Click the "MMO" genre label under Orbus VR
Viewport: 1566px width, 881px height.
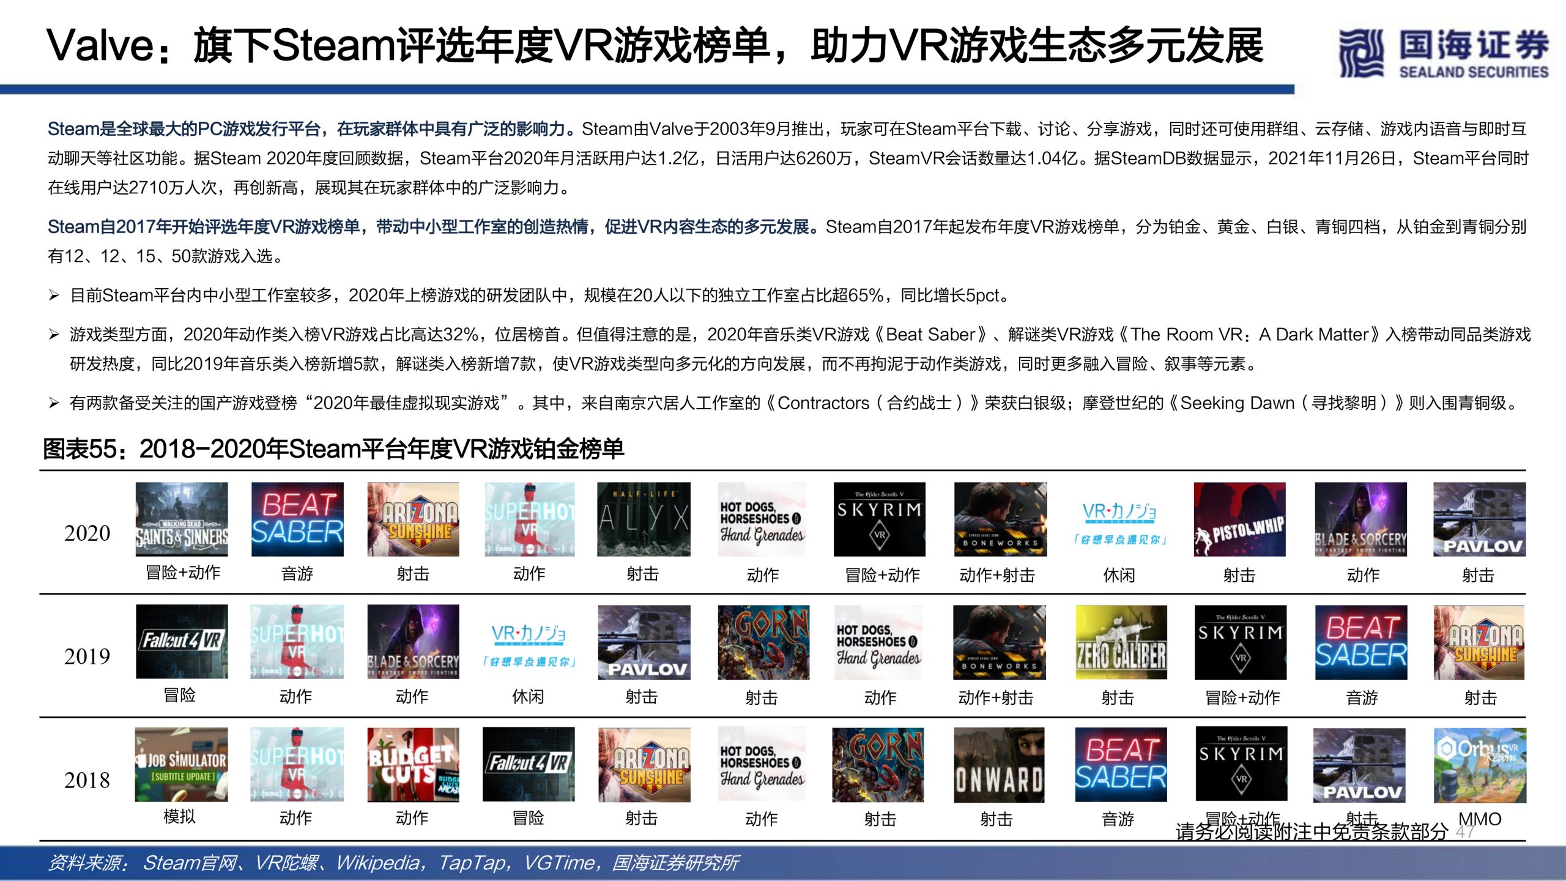1480,819
